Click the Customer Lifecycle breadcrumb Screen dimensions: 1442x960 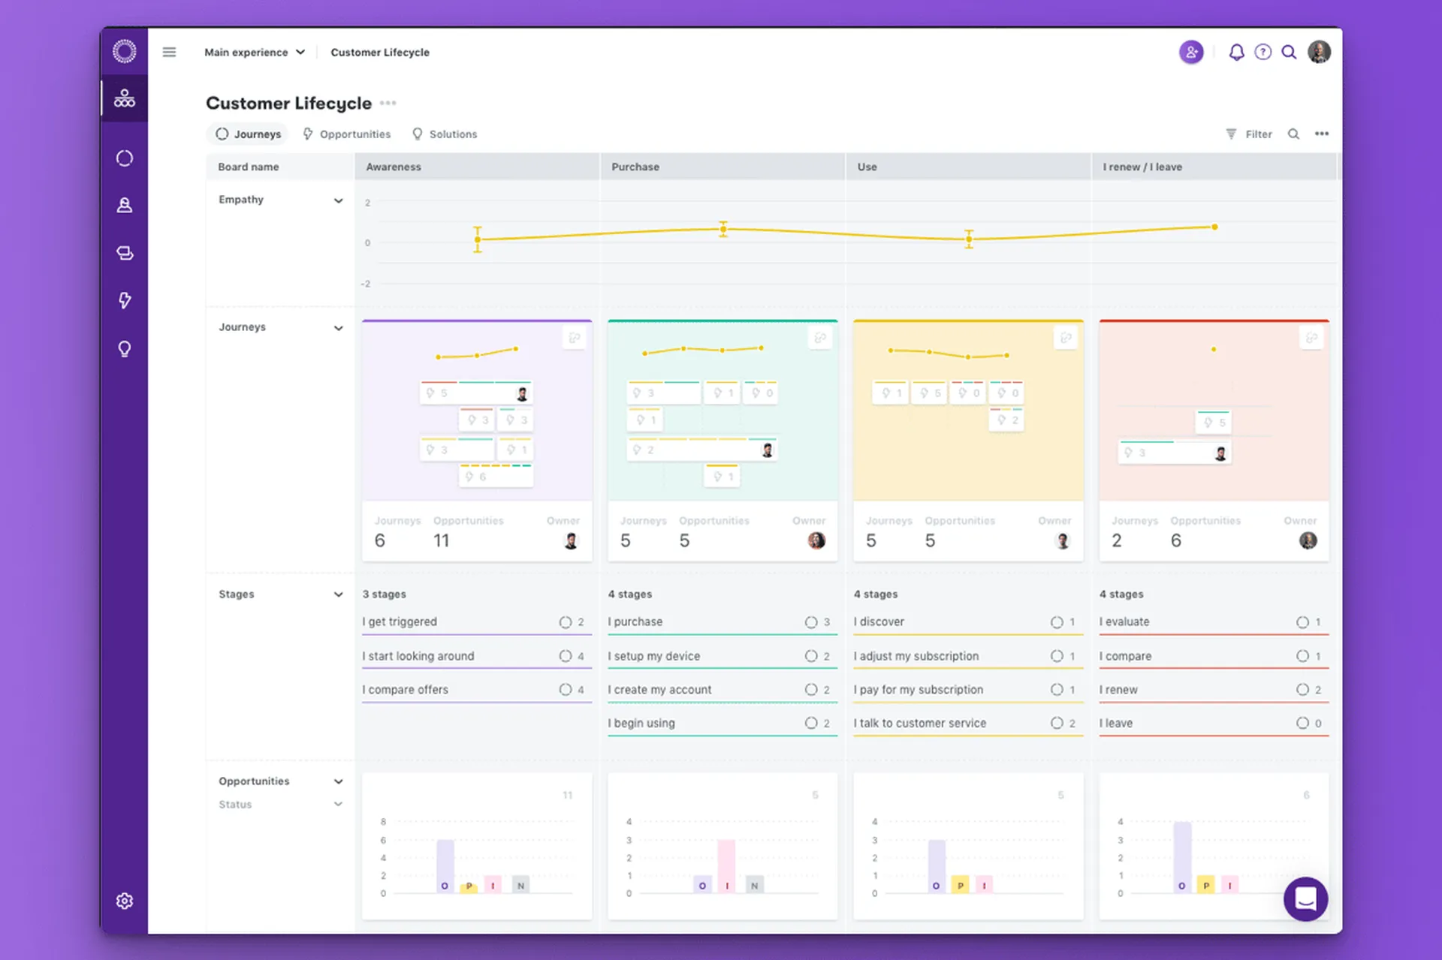[x=380, y=52]
